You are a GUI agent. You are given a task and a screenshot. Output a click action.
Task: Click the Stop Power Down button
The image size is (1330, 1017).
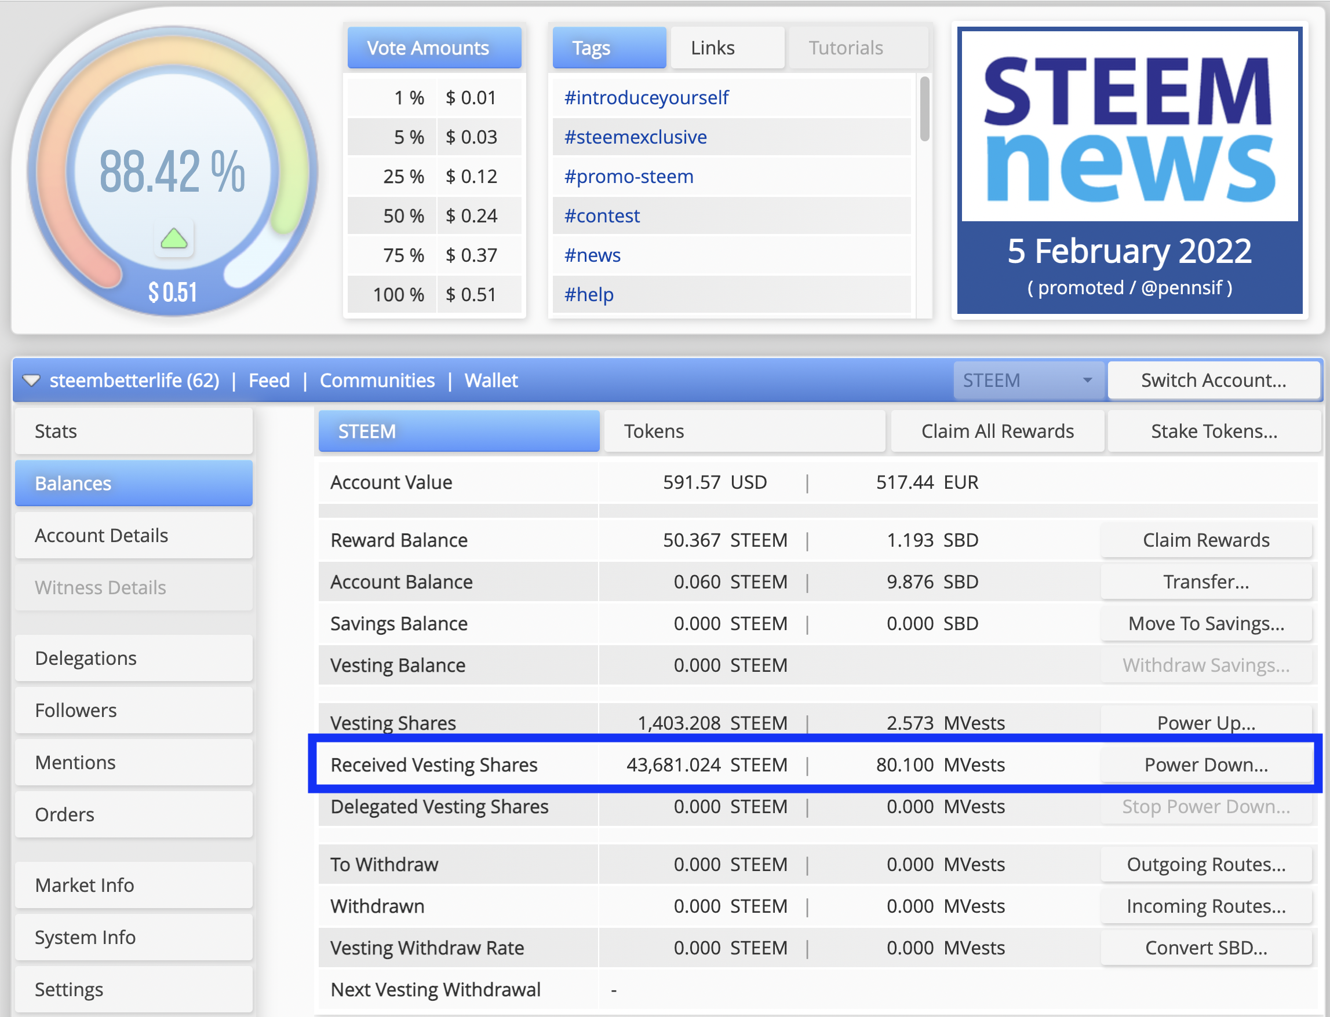[1206, 806]
